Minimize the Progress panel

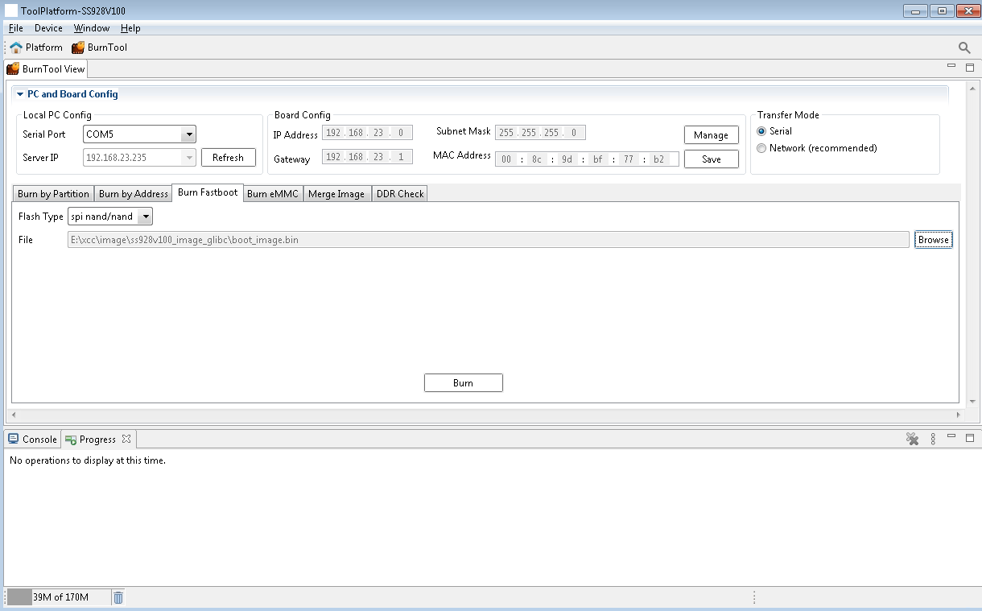(x=951, y=438)
